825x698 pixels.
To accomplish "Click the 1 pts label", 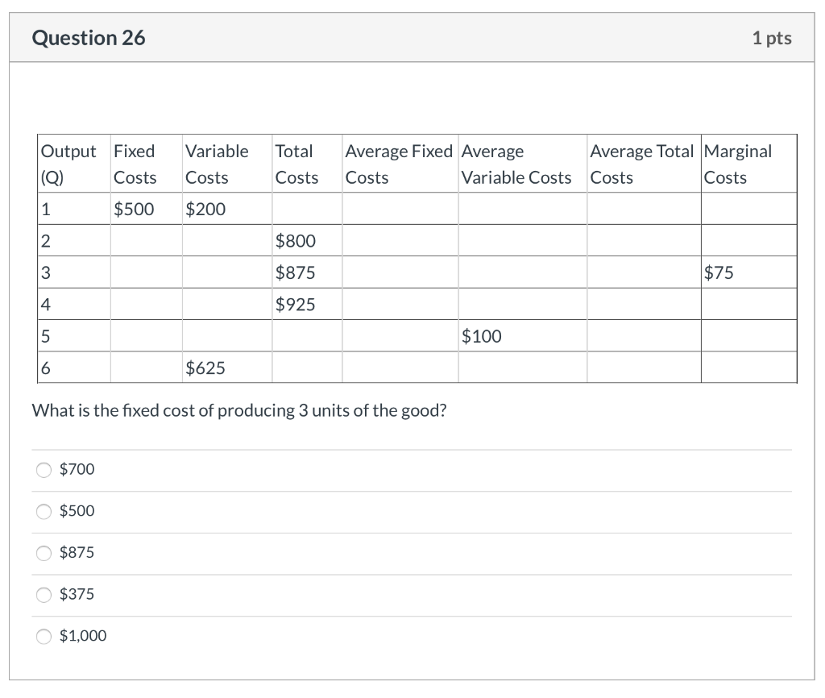I will click(772, 38).
